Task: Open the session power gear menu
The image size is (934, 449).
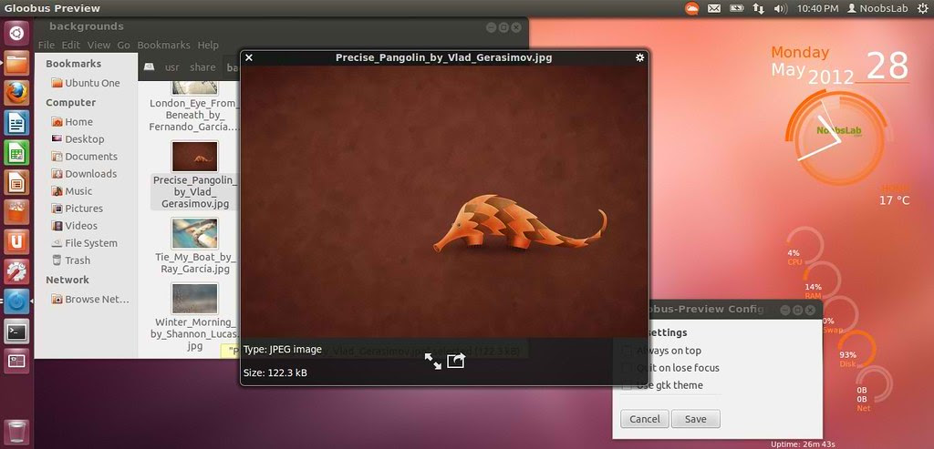Action: coord(925,8)
